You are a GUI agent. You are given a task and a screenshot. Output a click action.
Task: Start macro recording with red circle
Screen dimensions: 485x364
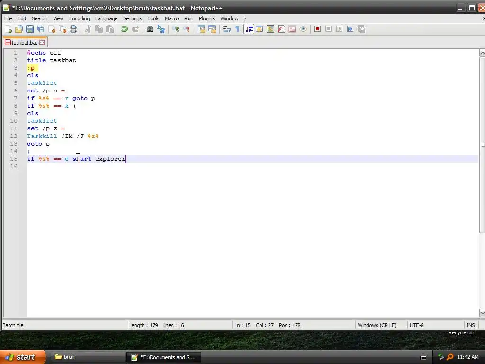(317, 29)
